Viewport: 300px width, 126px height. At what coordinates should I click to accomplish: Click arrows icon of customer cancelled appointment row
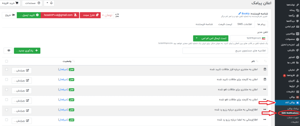265,89
